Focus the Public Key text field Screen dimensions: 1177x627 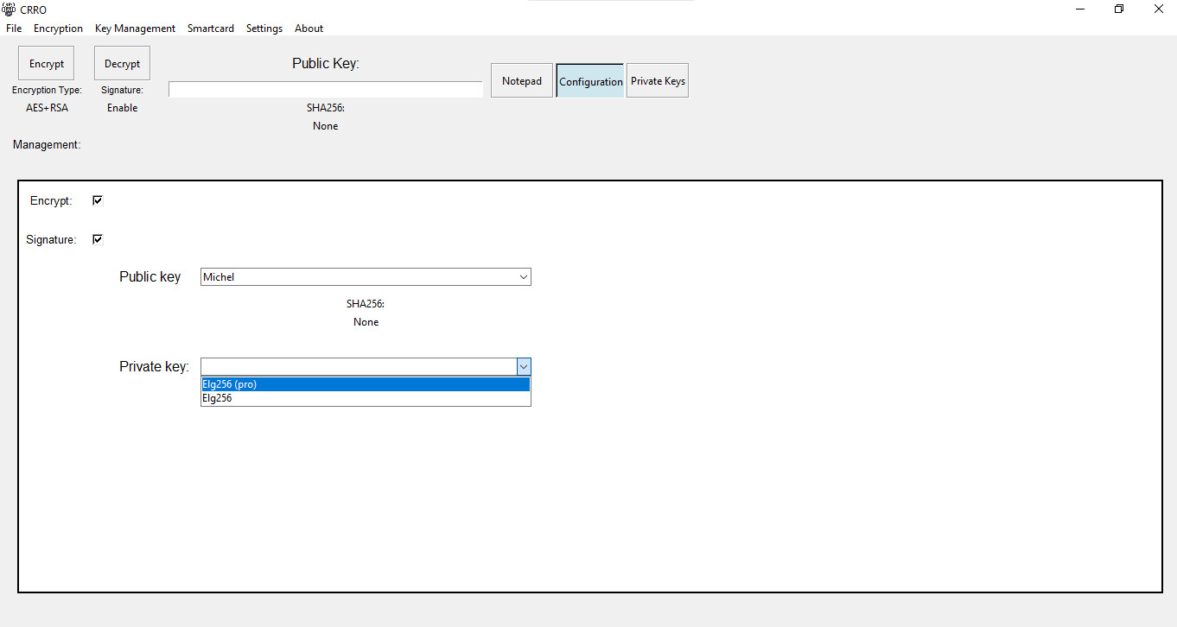click(325, 89)
